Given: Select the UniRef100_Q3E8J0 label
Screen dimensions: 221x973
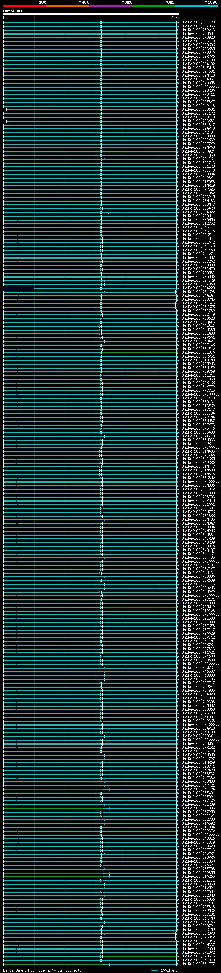Looking at the screenshot, I should 198,352.
